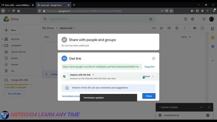
Task: Open Drive Settings gear icon
Action: pyautogui.click(x=192, y=19)
